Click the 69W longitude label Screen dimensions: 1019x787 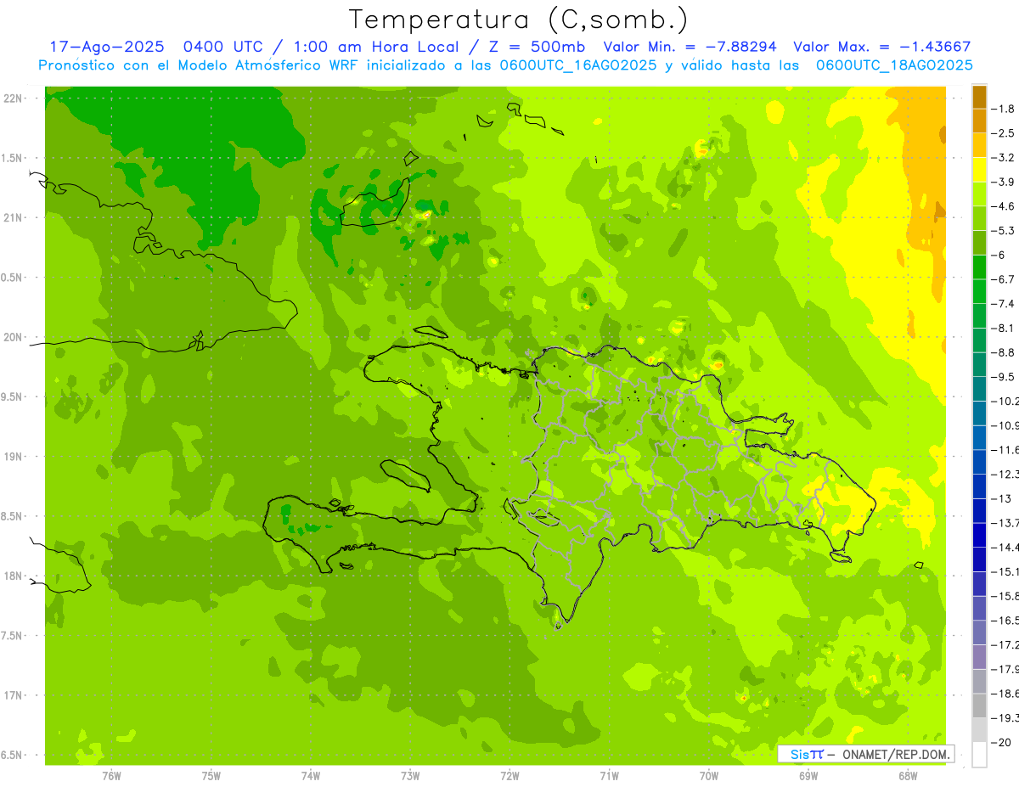(x=808, y=775)
